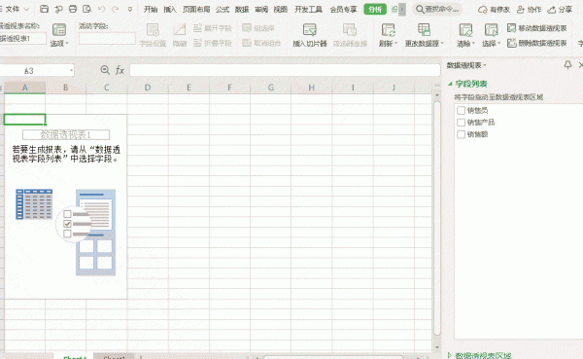Expand the 数据透视表区域 section
Image resolution: width=583 pixels, height=359 pixels.
[450, 356]
